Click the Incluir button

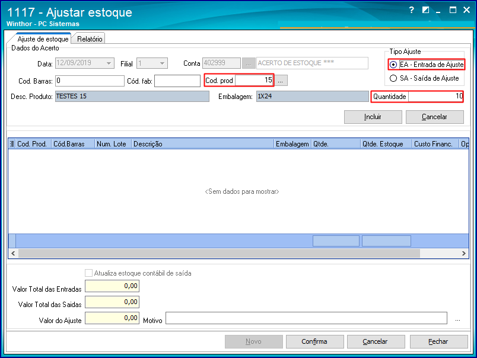[x=373, y=117]
